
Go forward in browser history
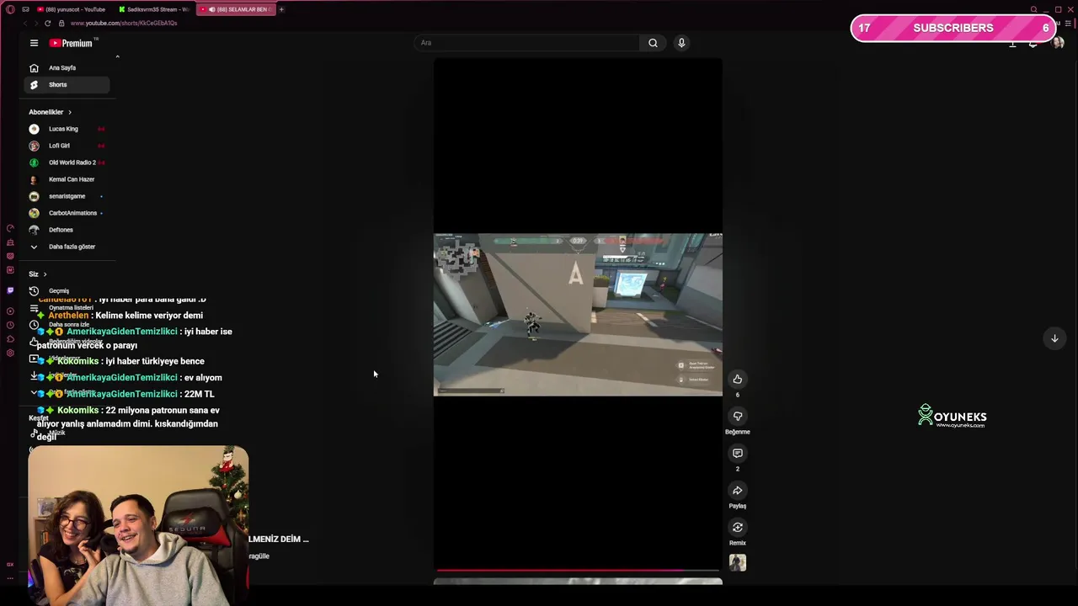tap(36, 24)
